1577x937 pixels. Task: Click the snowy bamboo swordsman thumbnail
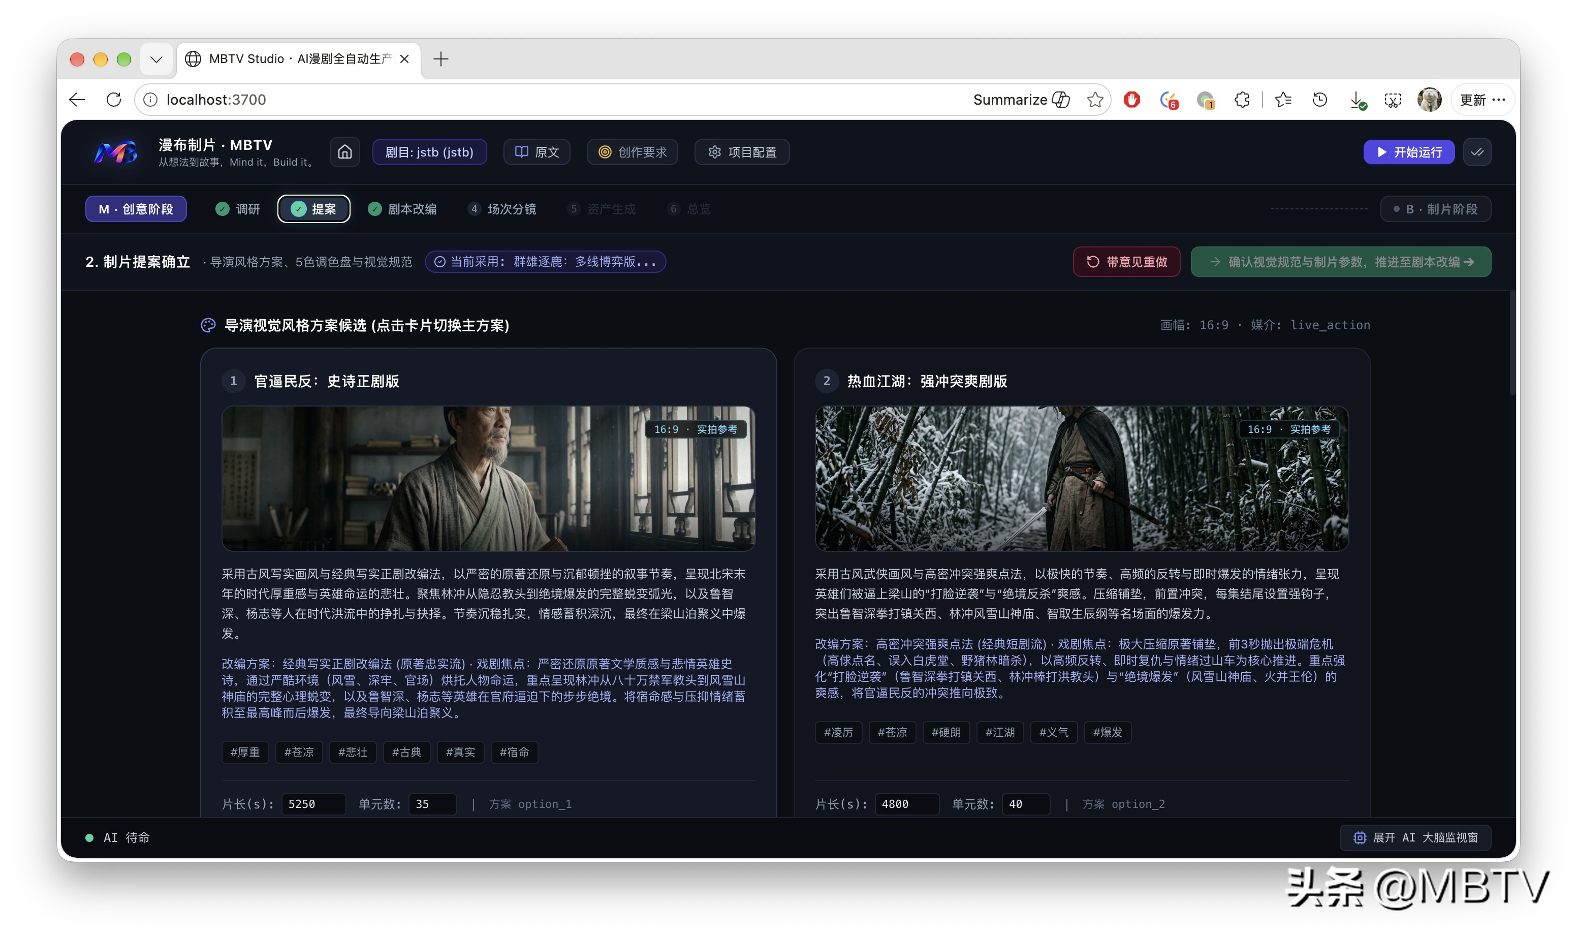[x=1082, y=479]
